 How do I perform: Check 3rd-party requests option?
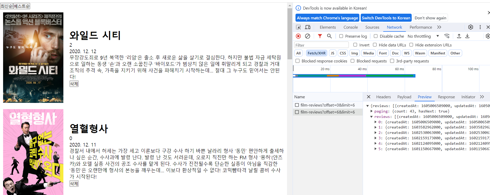point(392,61)
